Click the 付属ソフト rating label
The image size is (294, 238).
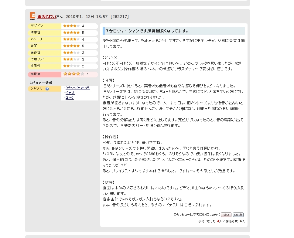coord(37,59)
